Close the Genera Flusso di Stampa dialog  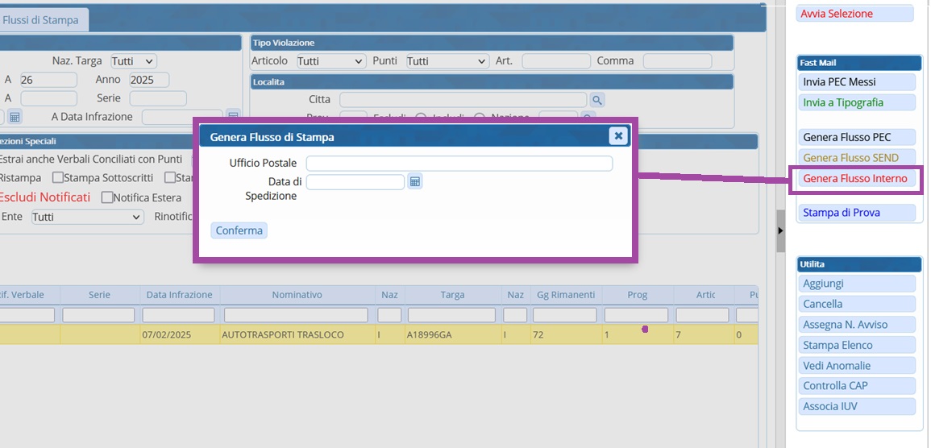click(x=618, y=136)
